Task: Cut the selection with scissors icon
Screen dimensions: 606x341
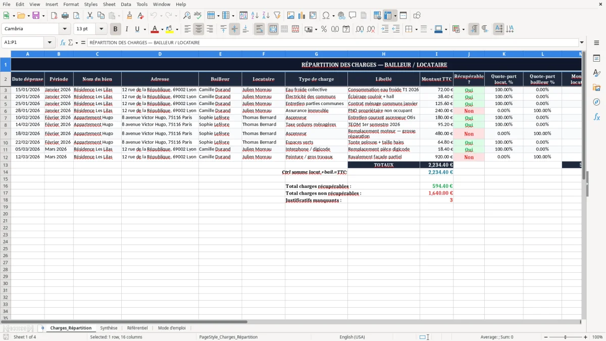Action: click(89, 16)
